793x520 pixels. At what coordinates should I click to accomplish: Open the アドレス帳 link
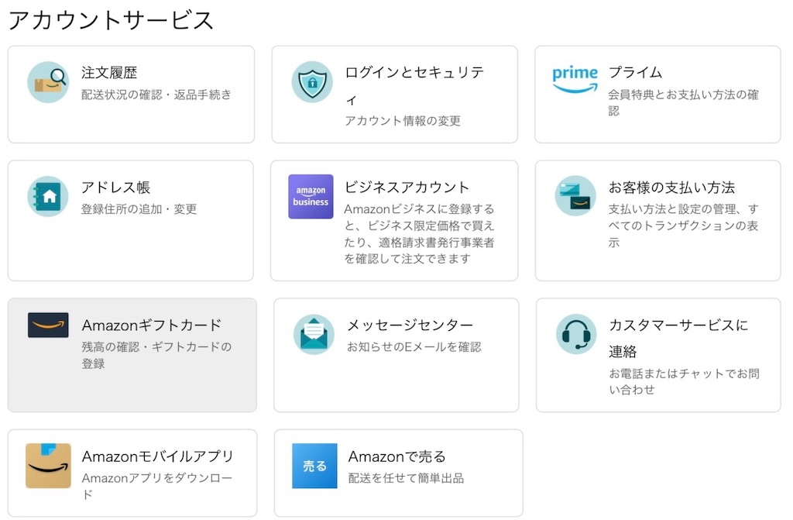(x=115, y=188)
